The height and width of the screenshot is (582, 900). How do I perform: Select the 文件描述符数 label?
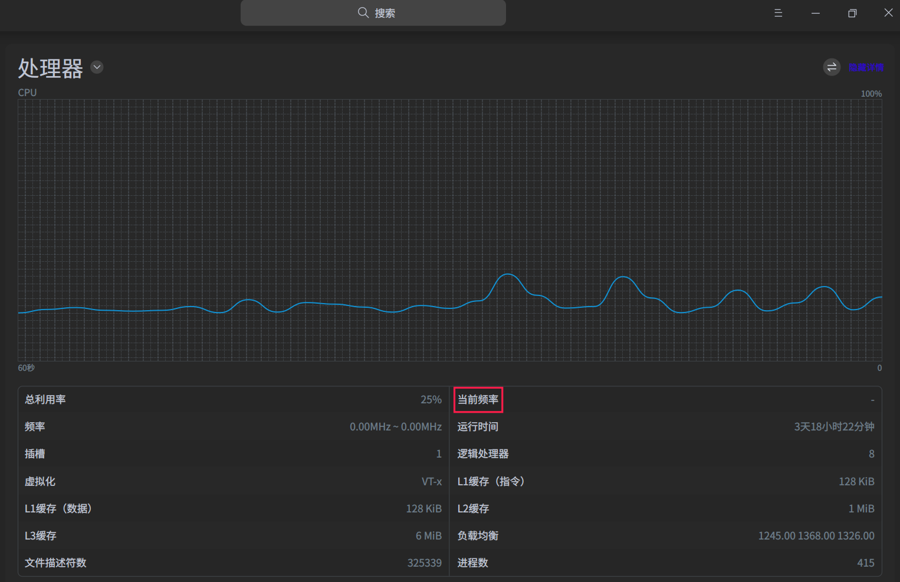(x=55, y=563)
